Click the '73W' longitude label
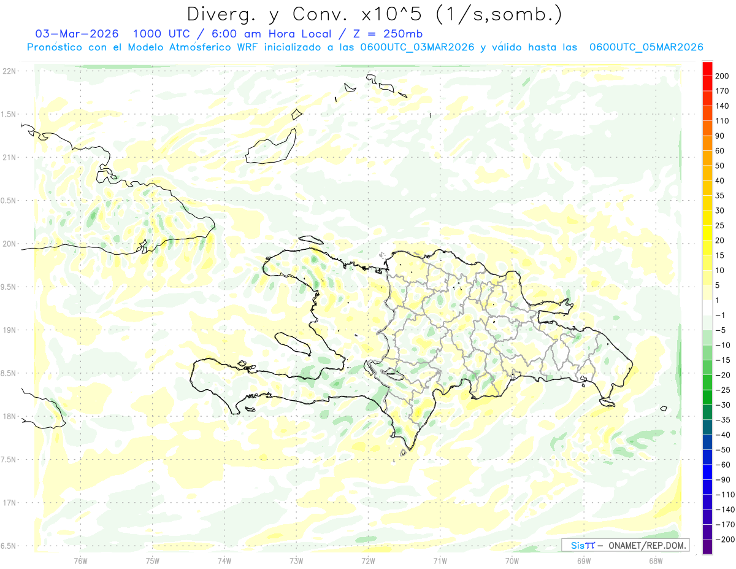The image size is (736, 569). [x=296, y=560]
